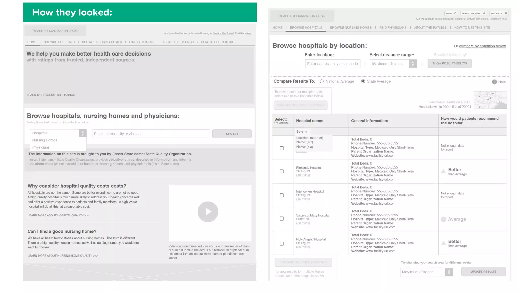Image resolution: width=519 pixels, height=292 pixels.
Task: Go to Browse Nursing Homes in right navigation
Action: [350, 28]
